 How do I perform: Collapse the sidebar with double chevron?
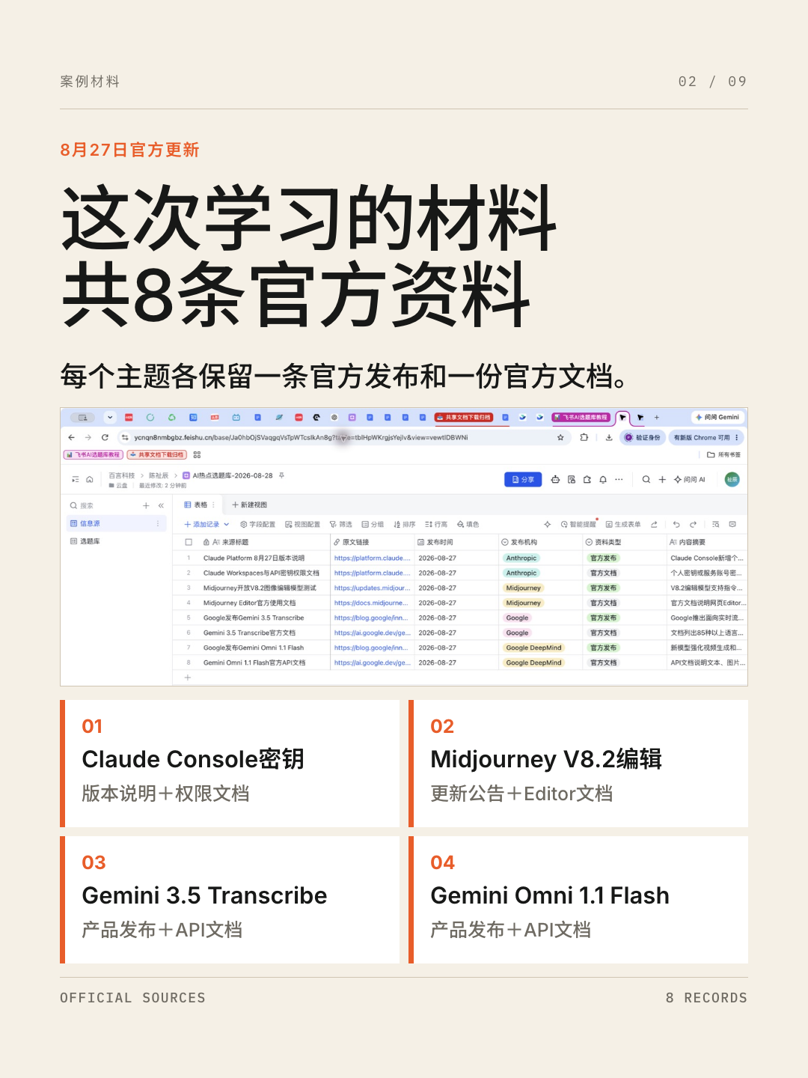pos(161,505)
